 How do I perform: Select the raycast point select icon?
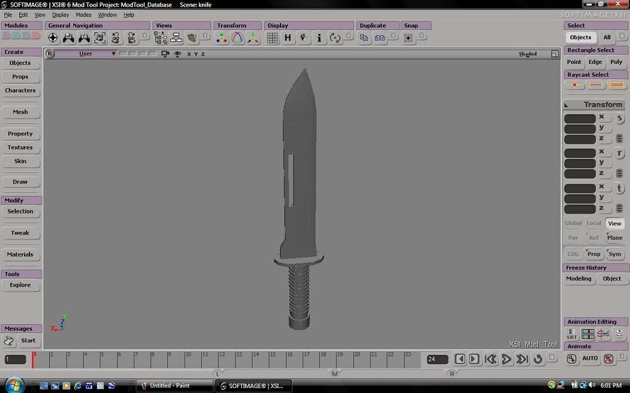tap(574, 85)
